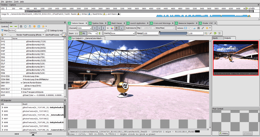Adjust the Range slider bar

pyautogui.click(x=173, y=33)
